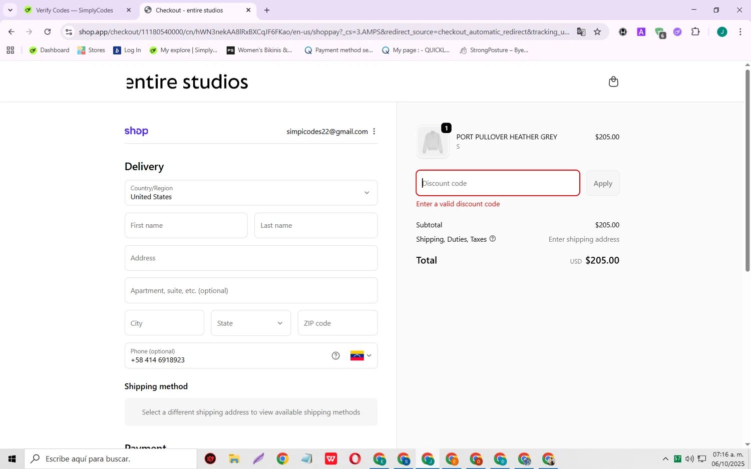This screenshot has height=469, width=751.
Task: Open a new browser tab
Action: [267, 10]
